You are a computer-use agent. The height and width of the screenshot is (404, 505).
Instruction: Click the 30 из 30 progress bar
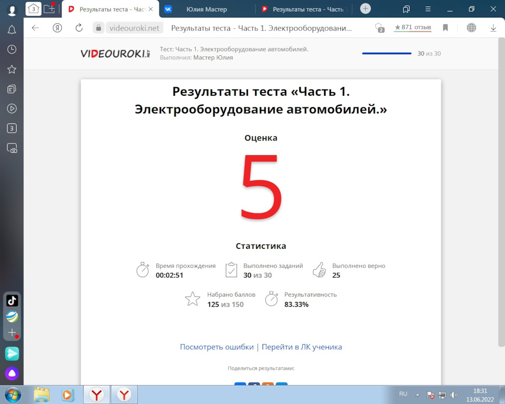tap(387, 53)
